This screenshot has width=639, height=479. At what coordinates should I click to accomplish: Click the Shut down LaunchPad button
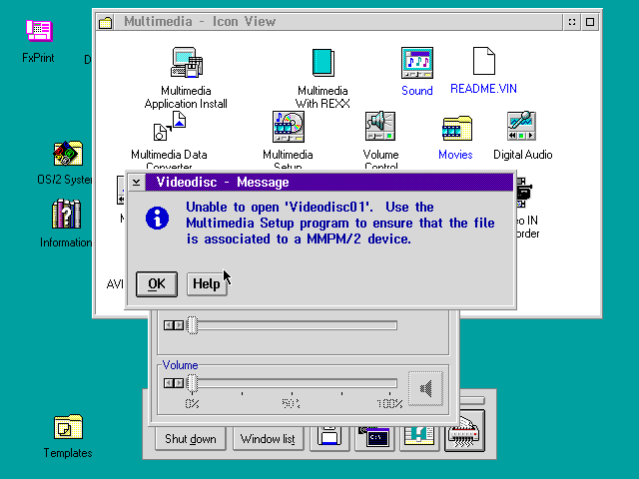click(x=191, y=439)
